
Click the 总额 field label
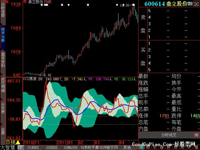(143, 109)
